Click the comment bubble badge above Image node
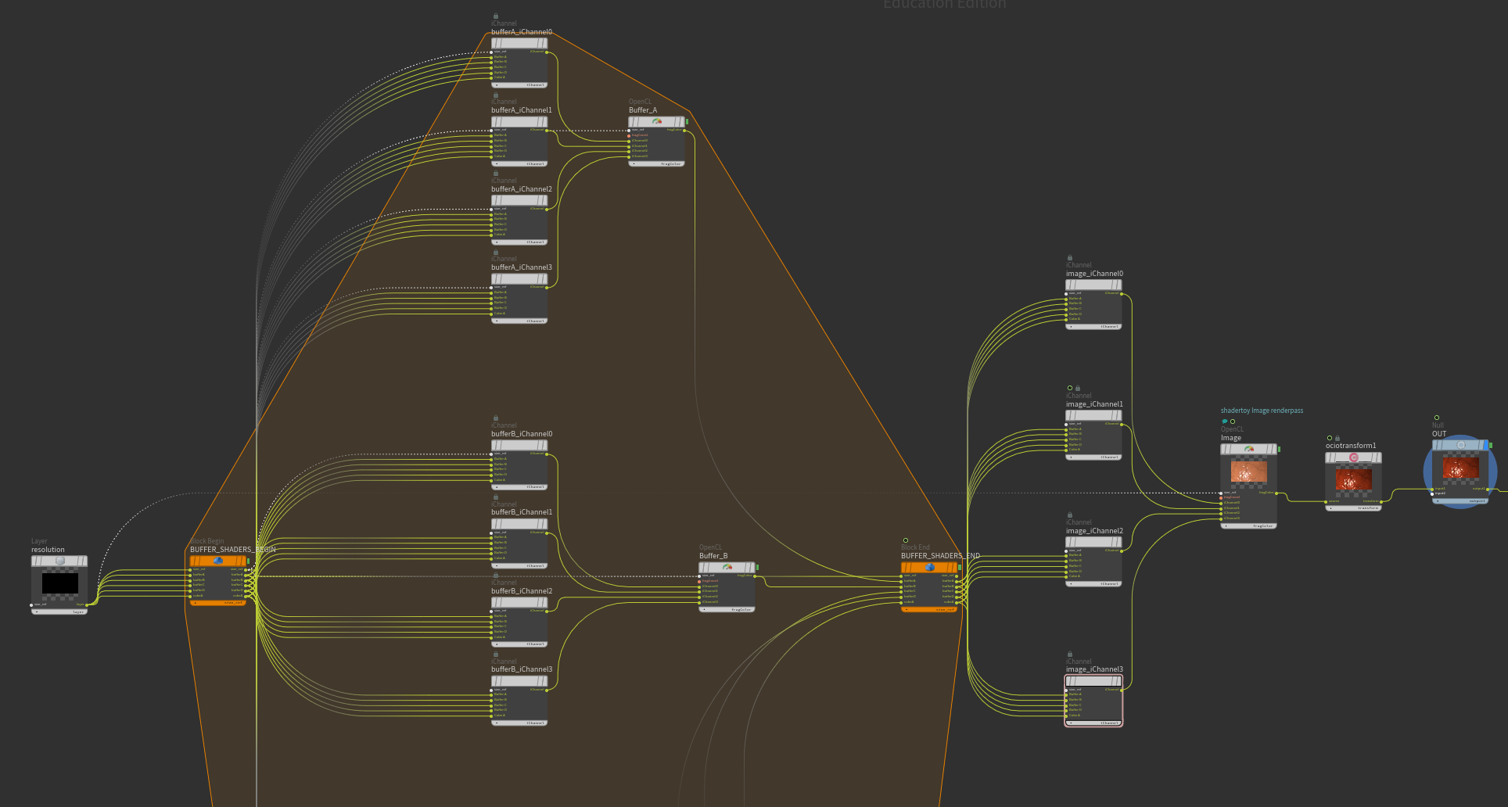 point(1225,421)
